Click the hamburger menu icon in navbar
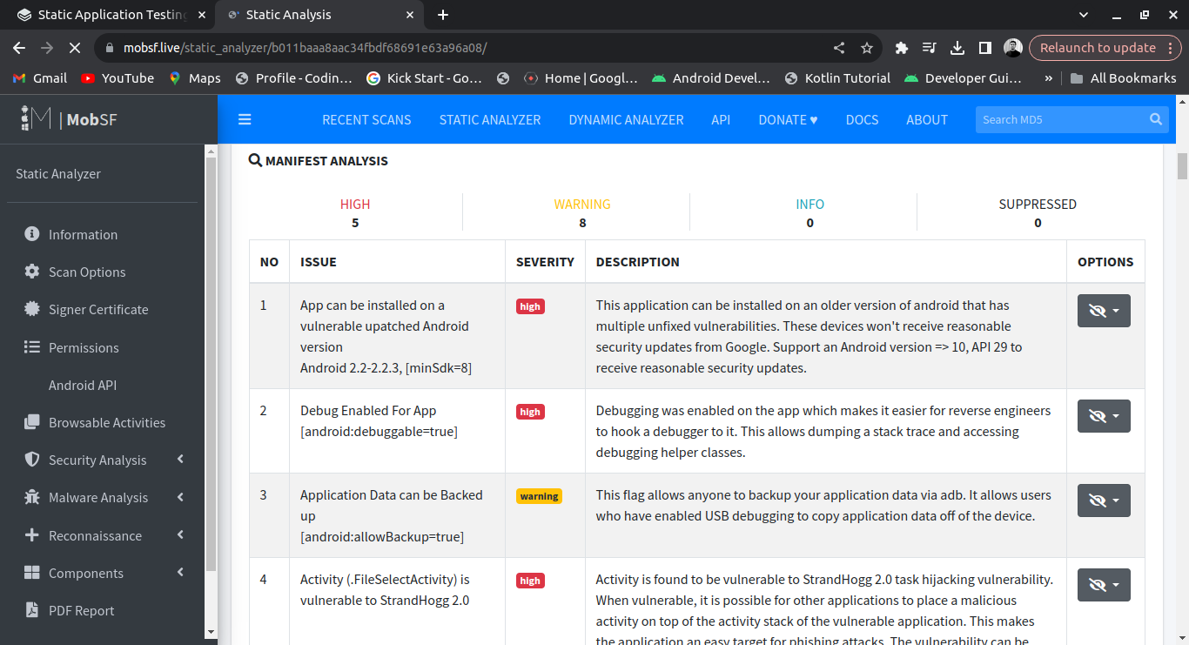Viewport: 1189px width, 645px height. coord(245,120)
